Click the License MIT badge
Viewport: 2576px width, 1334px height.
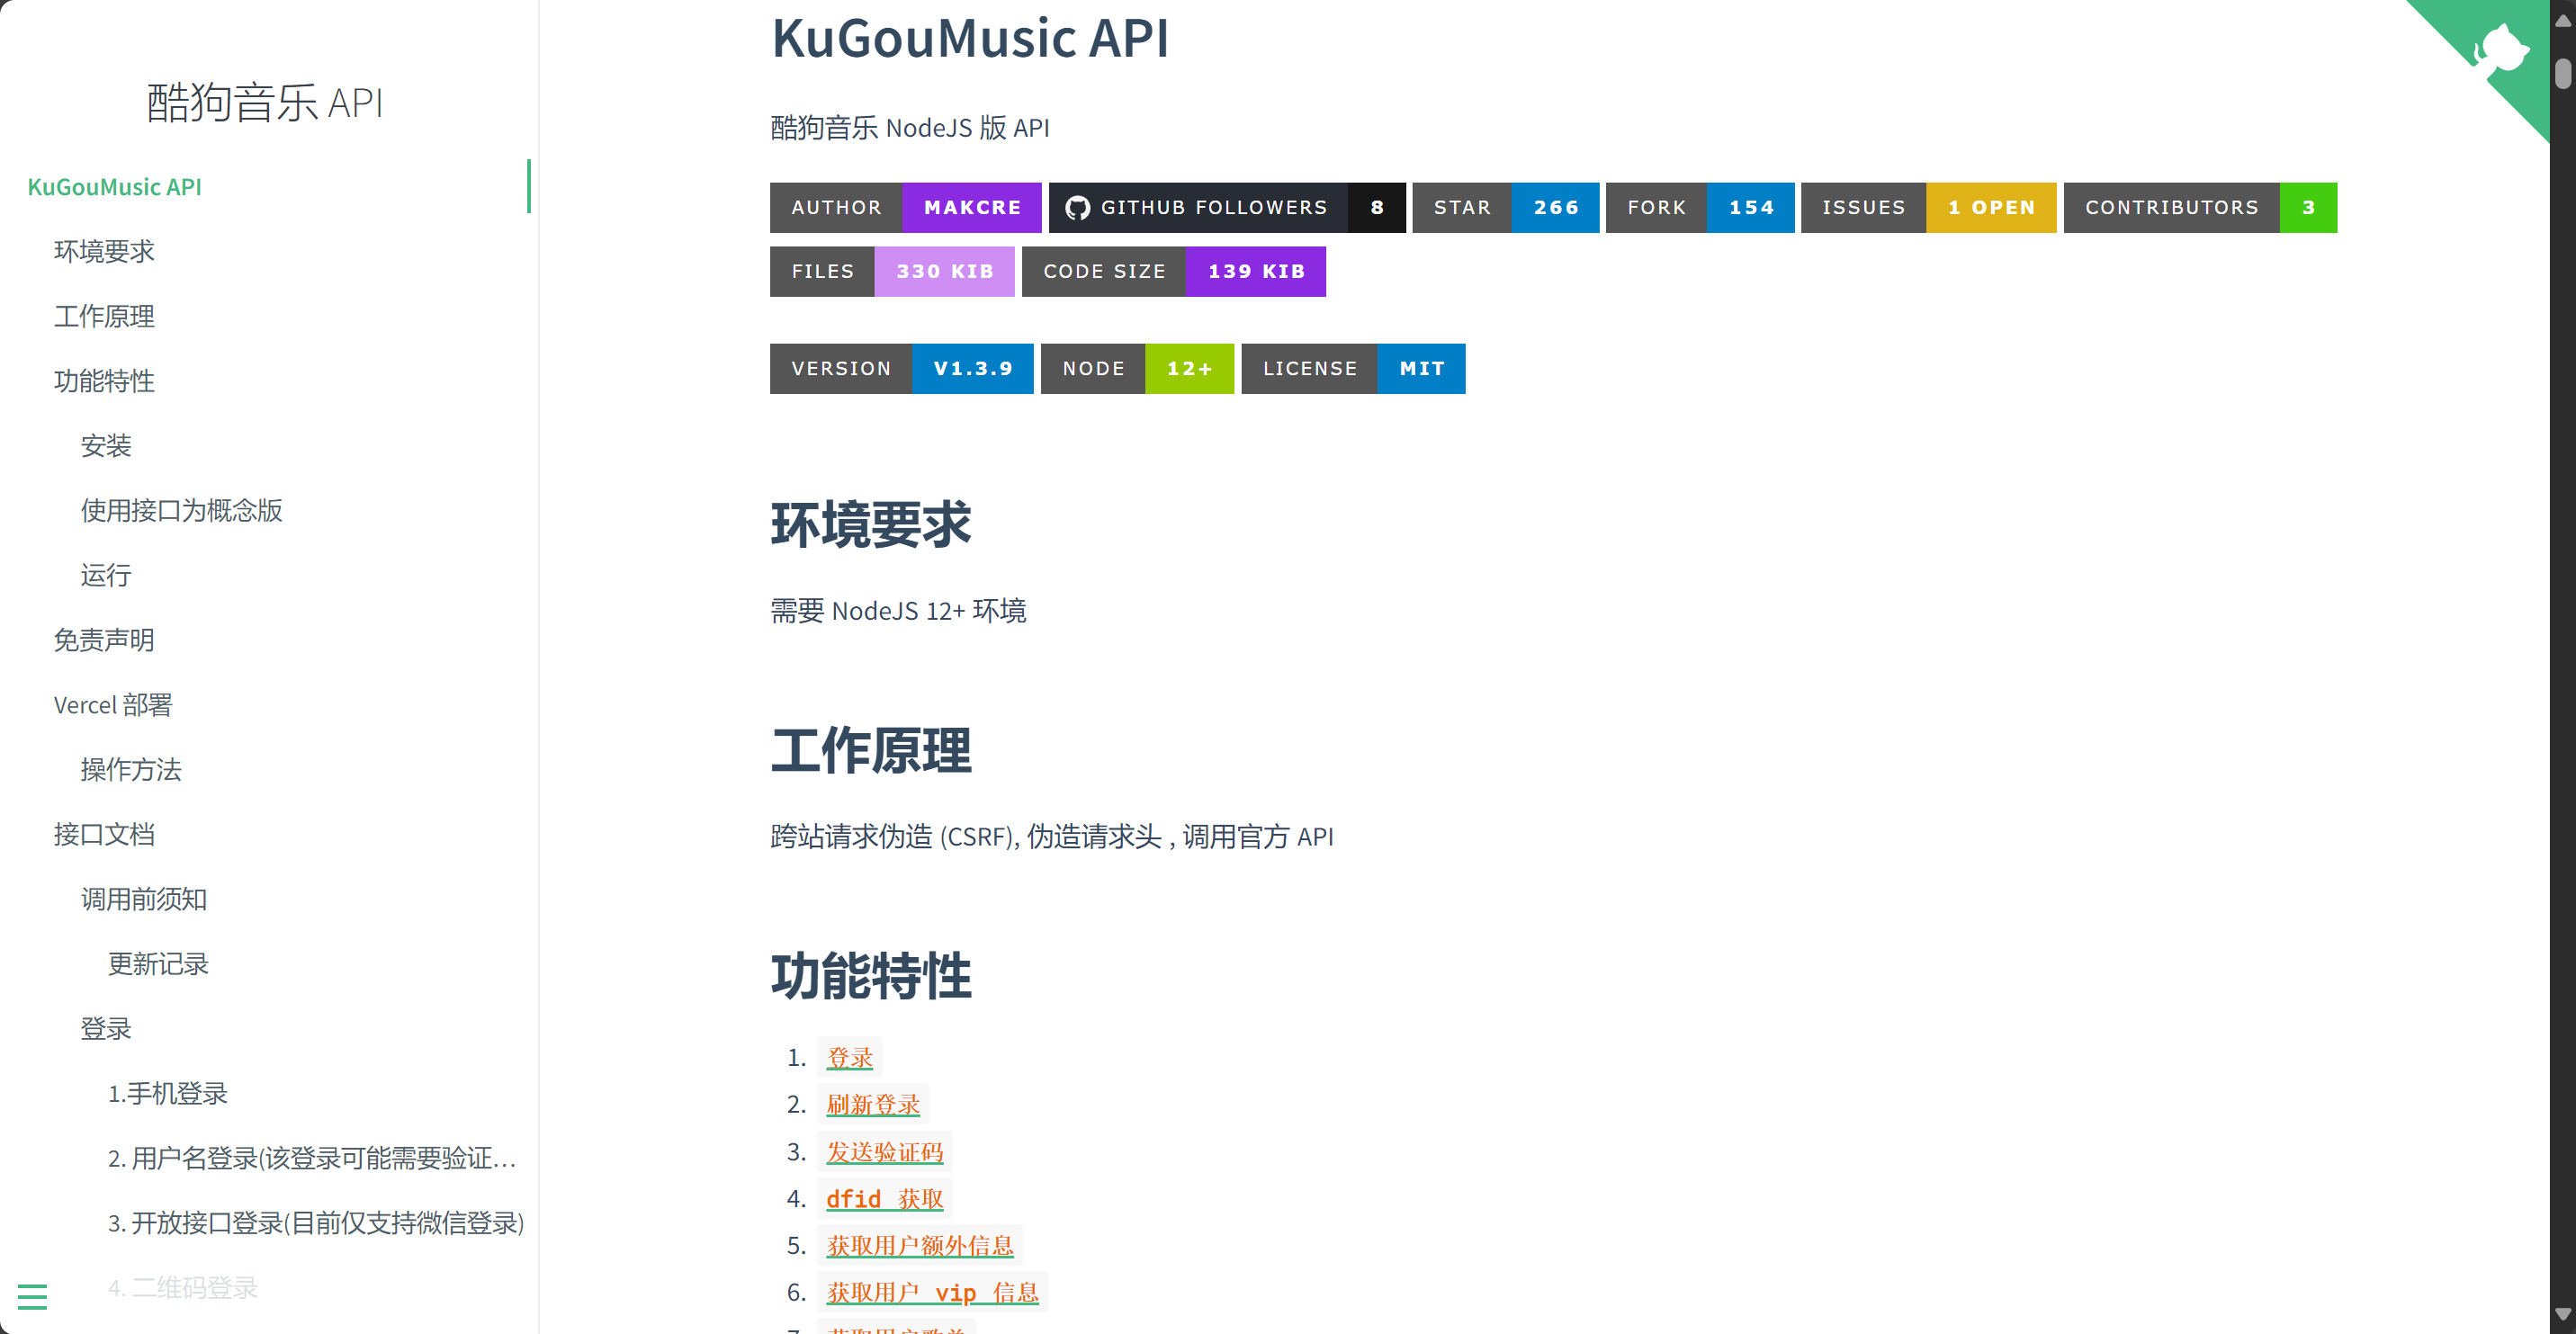1352,368
